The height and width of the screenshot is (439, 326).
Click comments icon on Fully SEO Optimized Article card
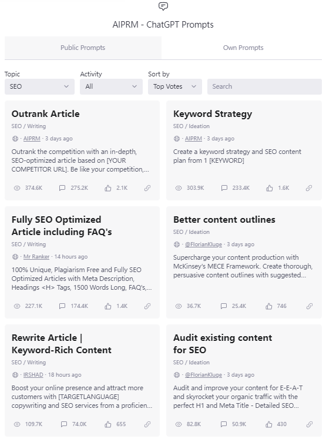tap(62, 306)
